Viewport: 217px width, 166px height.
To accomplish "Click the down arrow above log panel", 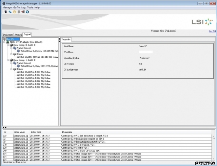I will [6, 127].
